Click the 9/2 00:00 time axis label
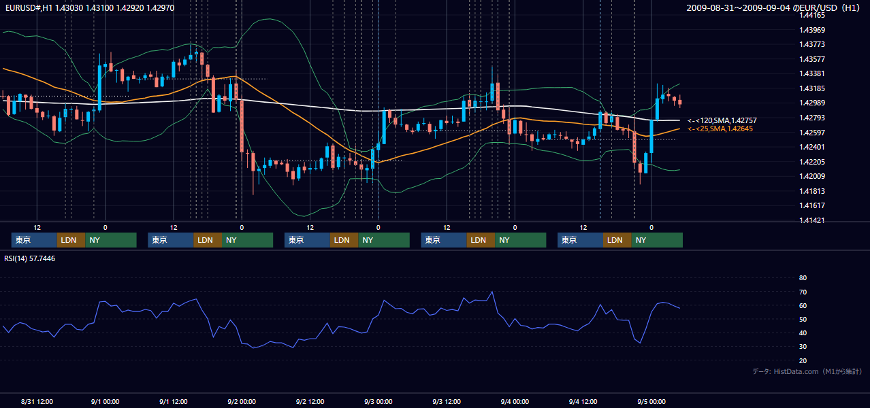This screenshot has height=408, width=870. coord(241,402)
